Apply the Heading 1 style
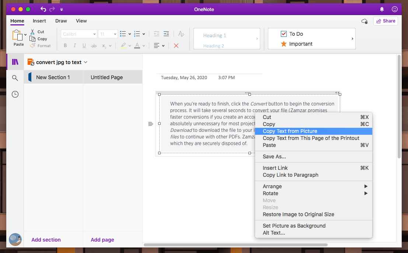 [x=215, y=35]
